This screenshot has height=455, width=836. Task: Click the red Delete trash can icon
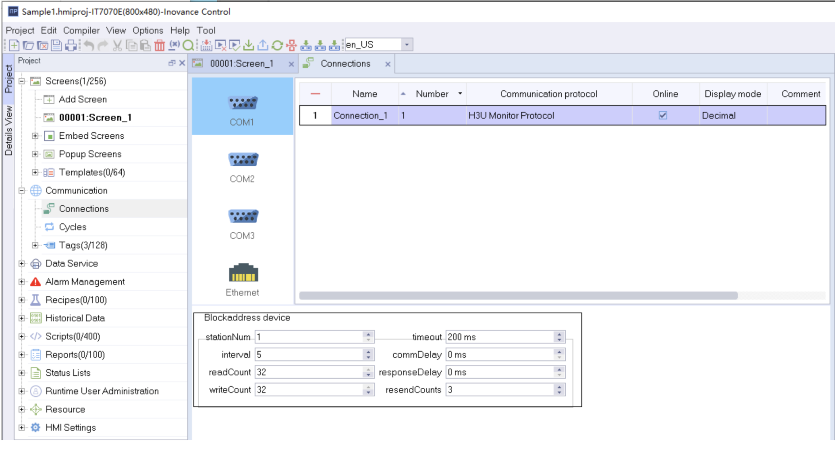[160, 45]
